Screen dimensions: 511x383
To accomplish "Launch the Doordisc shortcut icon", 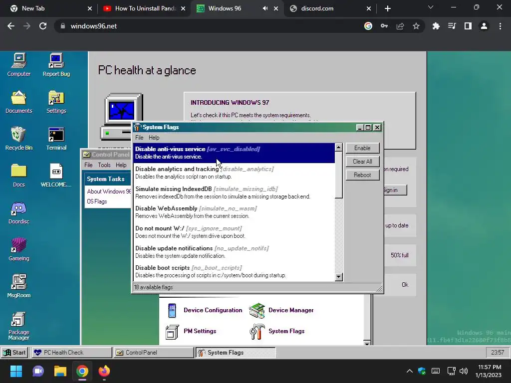I will (19, 212).
